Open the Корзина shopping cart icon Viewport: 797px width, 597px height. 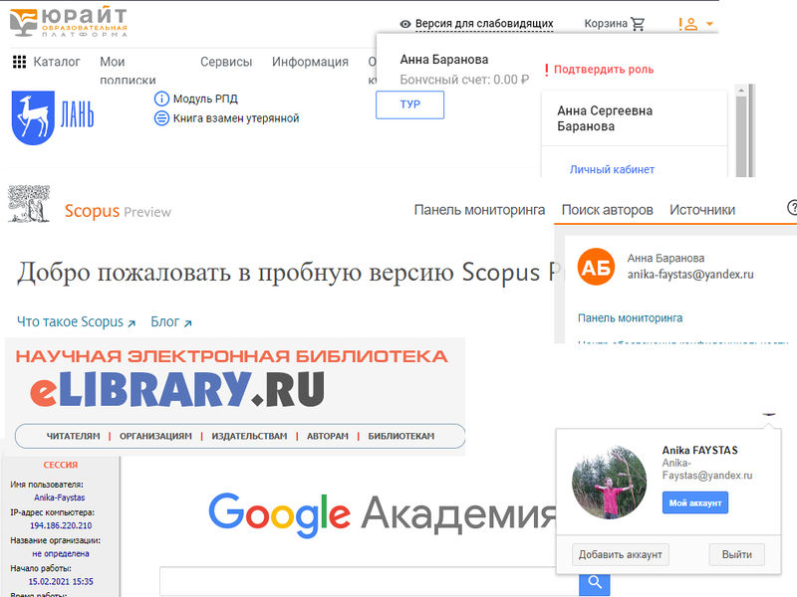tap(638, 22)
